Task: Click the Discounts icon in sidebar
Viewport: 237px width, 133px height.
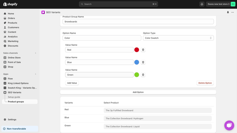Action: point(5,46)
